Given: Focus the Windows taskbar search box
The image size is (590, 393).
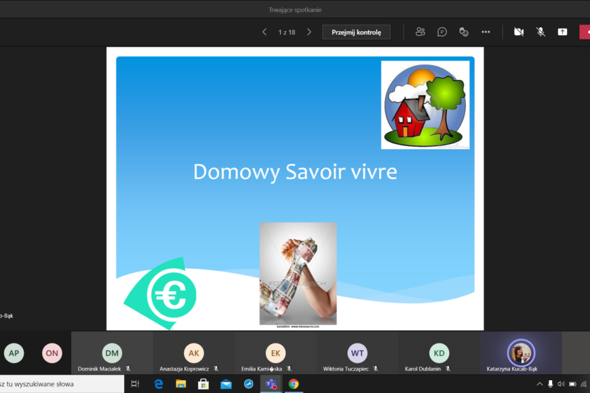Looking at the screenshot, I should tap(62, 384).
